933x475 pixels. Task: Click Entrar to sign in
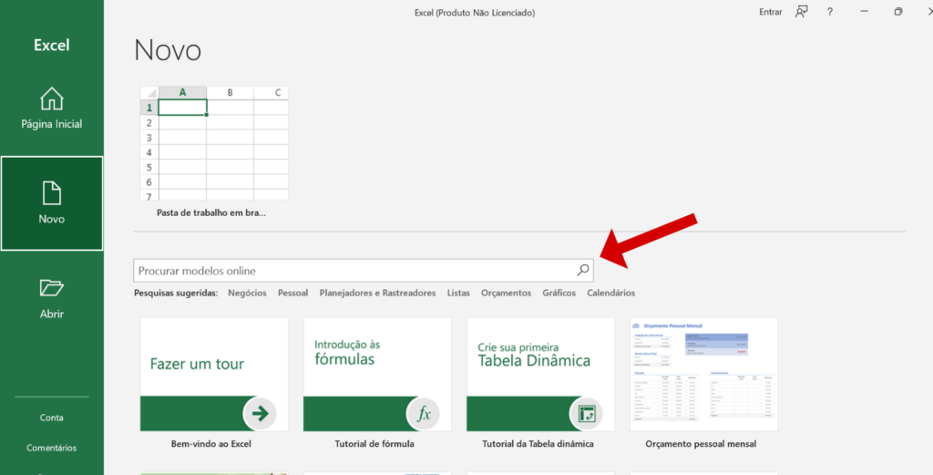coord(771,12)
